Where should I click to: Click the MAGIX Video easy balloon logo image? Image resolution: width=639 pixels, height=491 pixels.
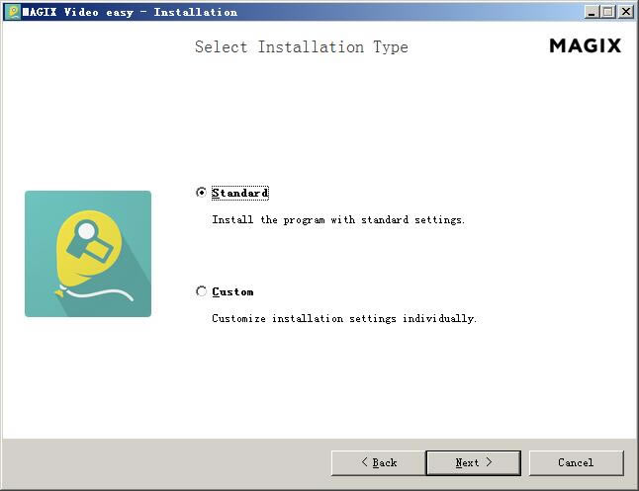pos(88,254)
